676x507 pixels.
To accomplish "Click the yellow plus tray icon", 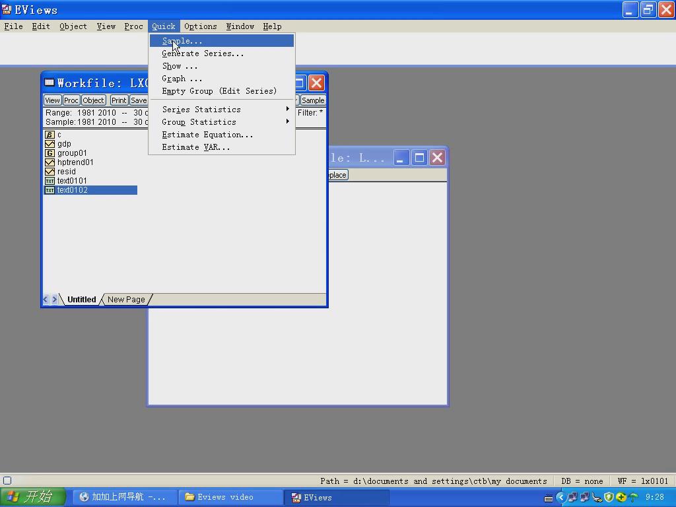I will tap(621, 498).
